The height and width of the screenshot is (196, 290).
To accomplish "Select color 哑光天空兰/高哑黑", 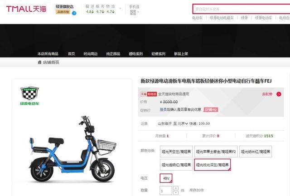I will pos(176,152).
